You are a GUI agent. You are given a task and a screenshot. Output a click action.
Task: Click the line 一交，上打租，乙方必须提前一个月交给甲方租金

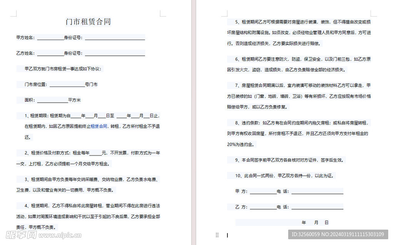[63, 164]
